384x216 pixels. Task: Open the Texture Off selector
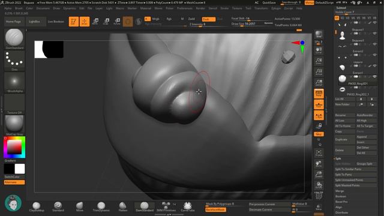coord(14,104)
